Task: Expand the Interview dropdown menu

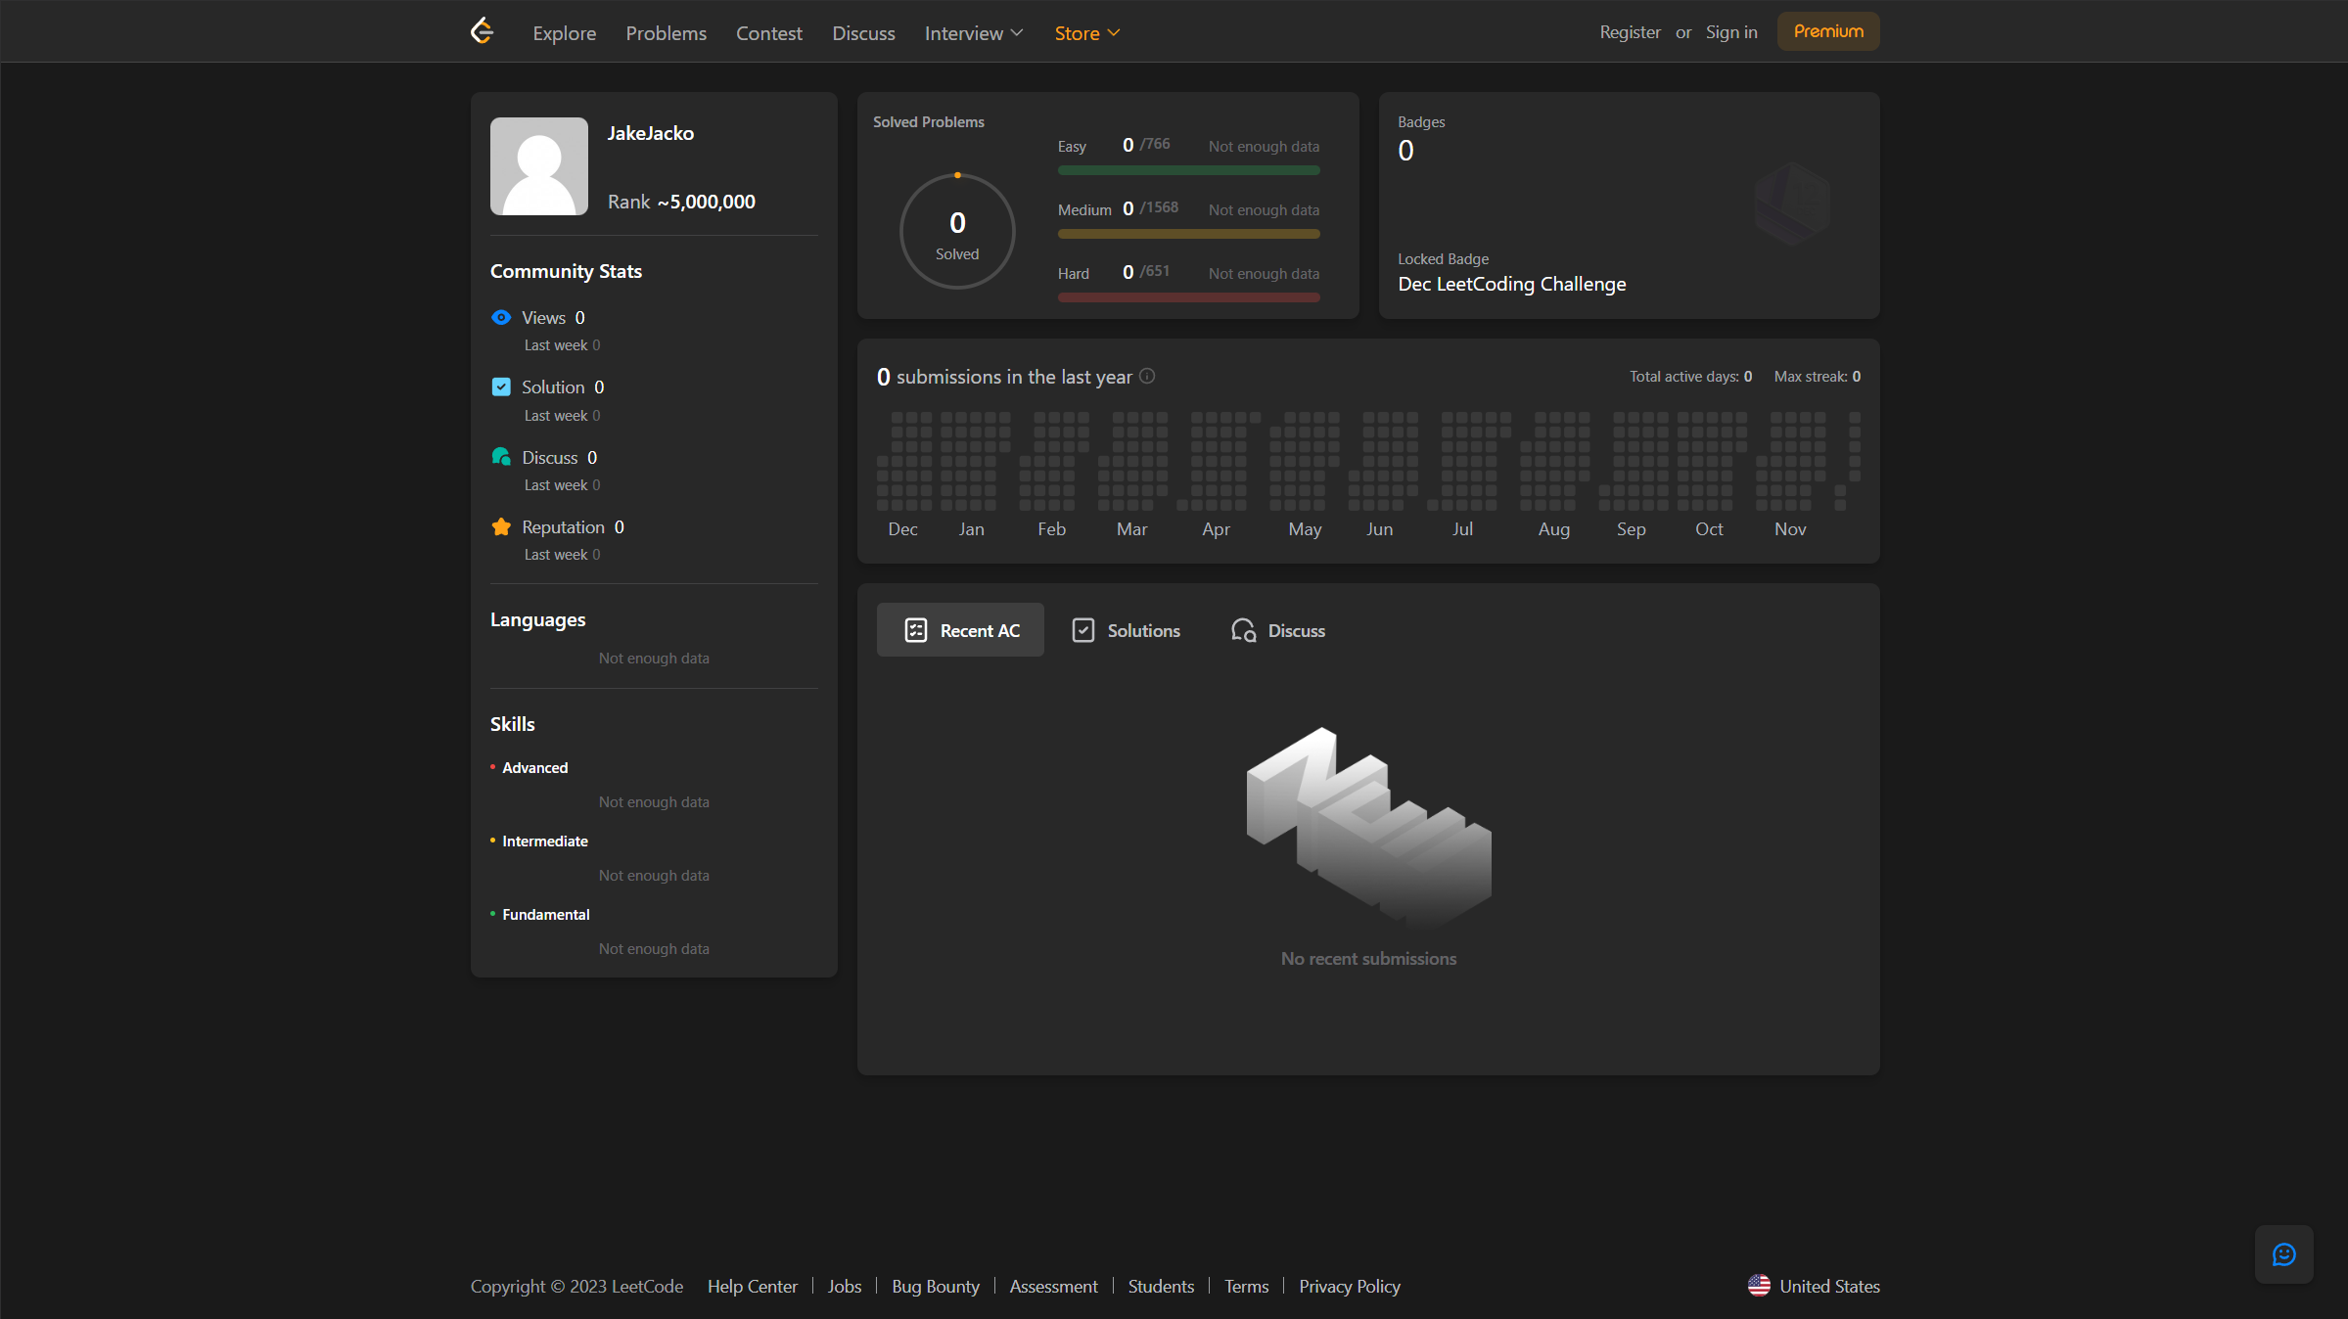Action: (x=974, y=33)
